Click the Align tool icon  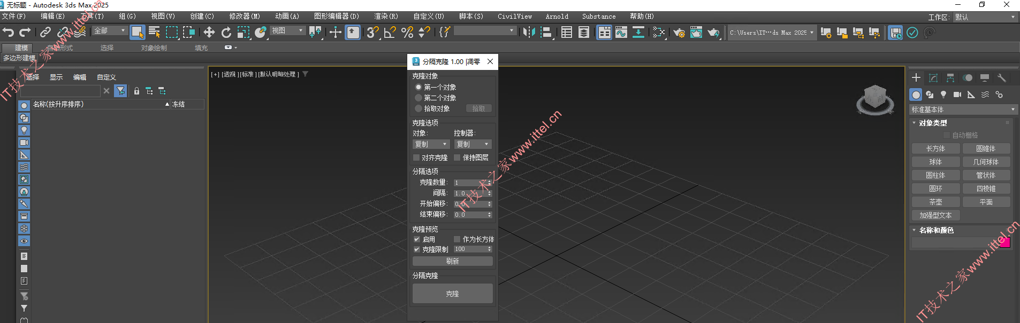pos(546,33)
